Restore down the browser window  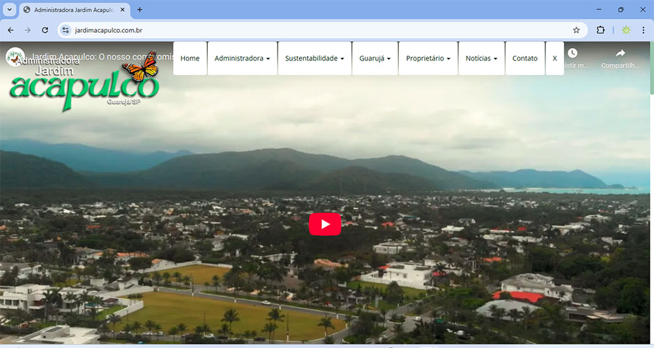click(x=621, y=9)
